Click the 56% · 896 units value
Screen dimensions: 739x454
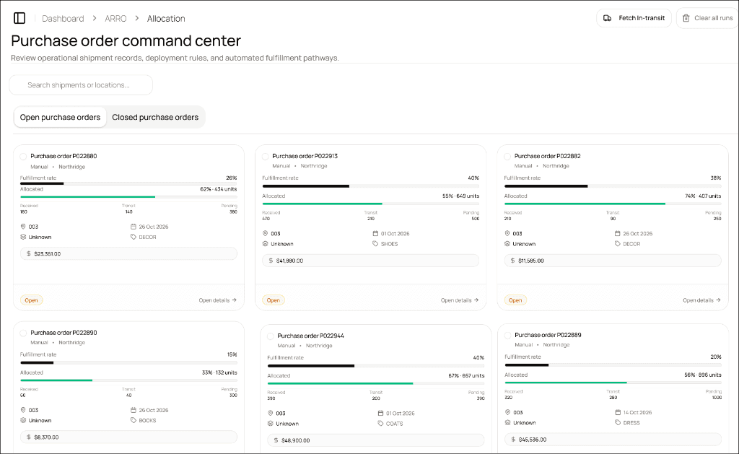(x=703, y=375)
